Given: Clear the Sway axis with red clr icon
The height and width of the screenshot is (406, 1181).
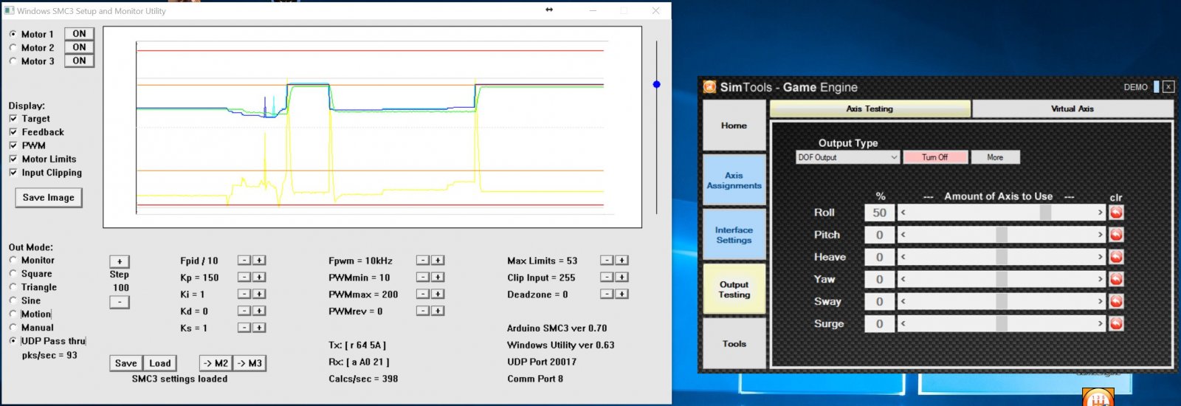Looking at the screenshot, I should pyautogui.click(x=1116, y=301).
